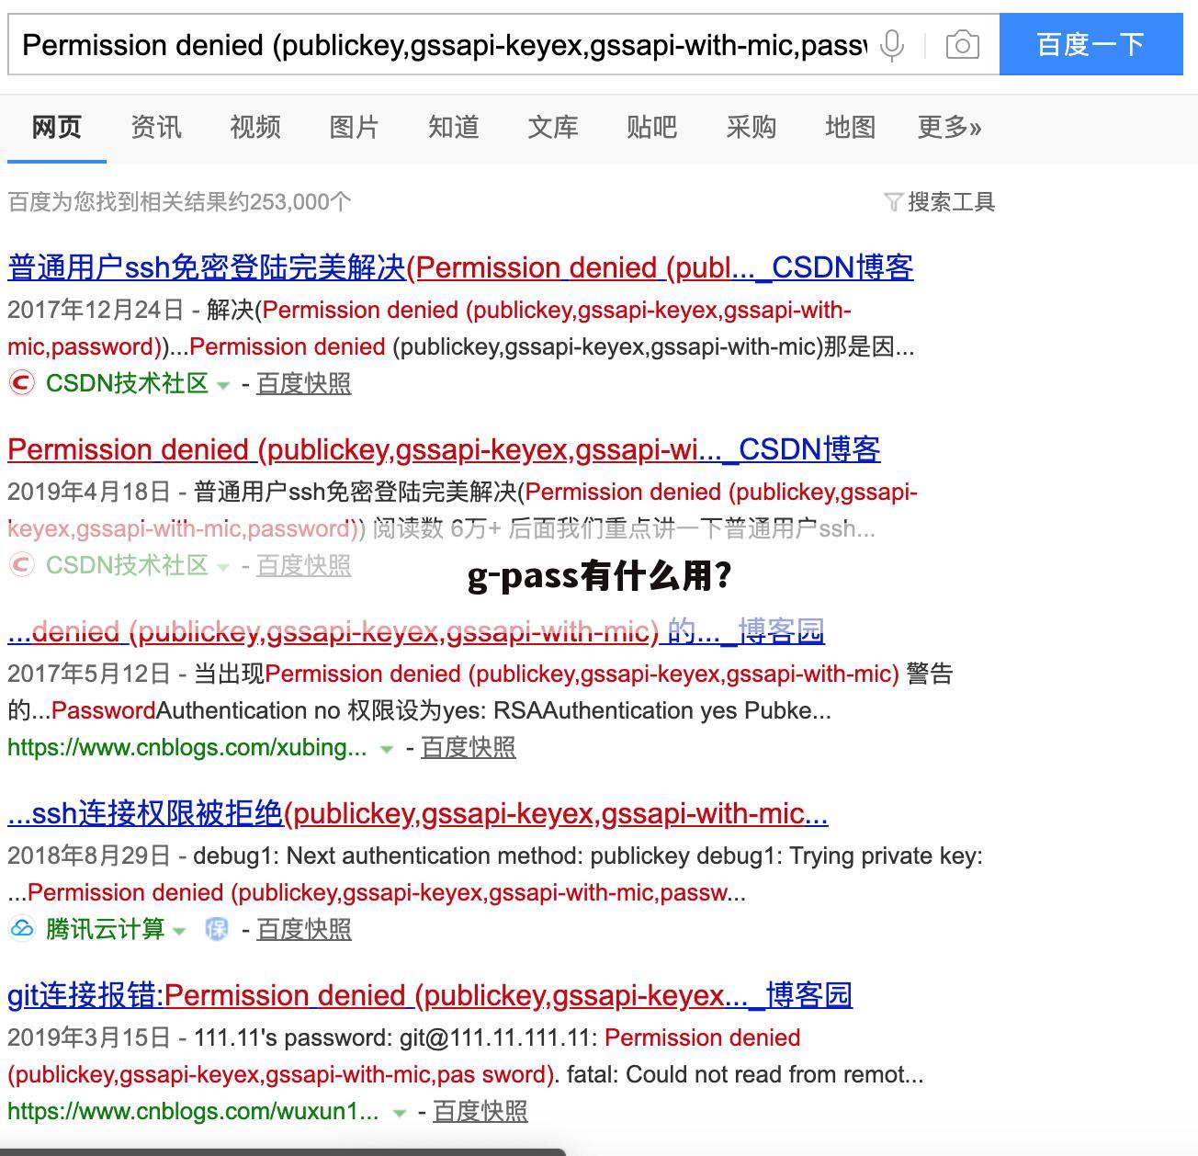Switch to the 知道 tab
This screenshot has width=1198, height=1156.
(x=454, y=127)
